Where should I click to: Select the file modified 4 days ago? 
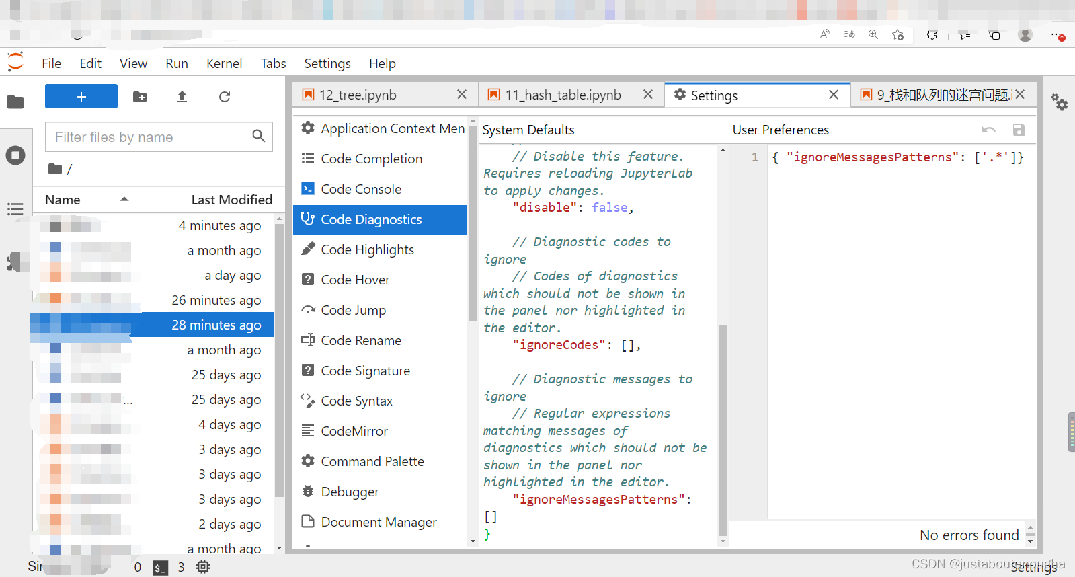(x=153, y=424)
